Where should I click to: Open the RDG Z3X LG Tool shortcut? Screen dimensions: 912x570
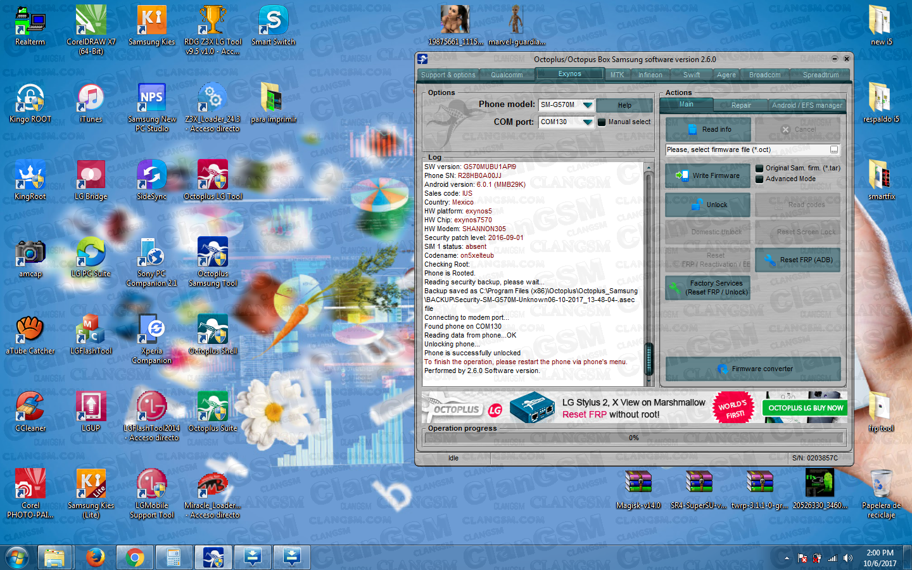point(213,30)
